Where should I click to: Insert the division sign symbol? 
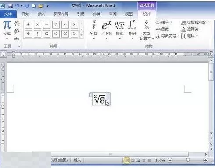coord(28,34)
